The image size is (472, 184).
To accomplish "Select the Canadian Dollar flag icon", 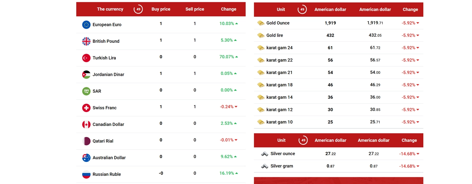I will coord(86,124).
